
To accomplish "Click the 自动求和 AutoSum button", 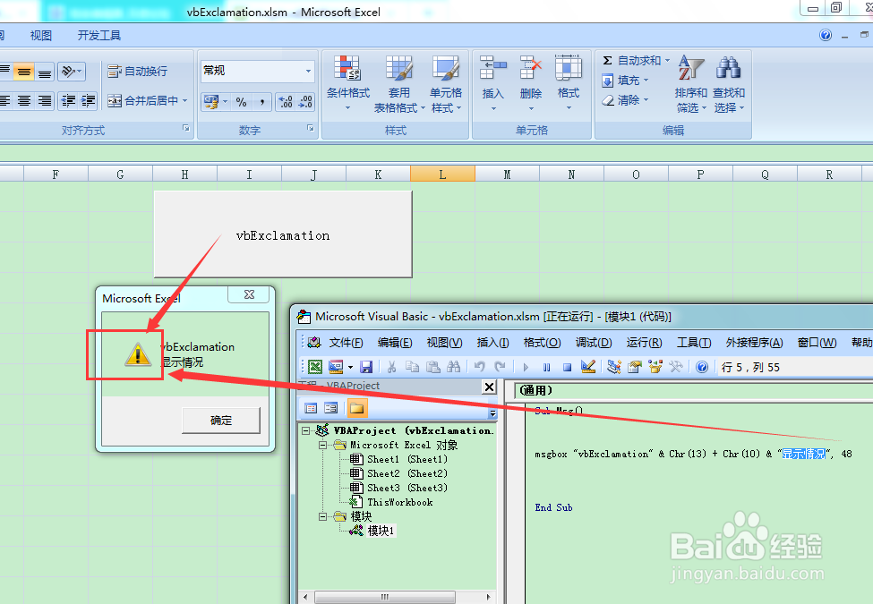I will [x=633, y=59].
